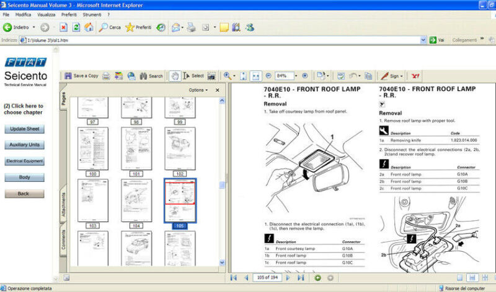The height and width of the screenshot is (292, 496).
Task: Activate the Select text tool
Action: (193, 76)
